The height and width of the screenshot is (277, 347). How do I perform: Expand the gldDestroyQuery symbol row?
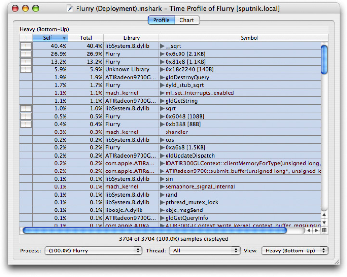162,77
